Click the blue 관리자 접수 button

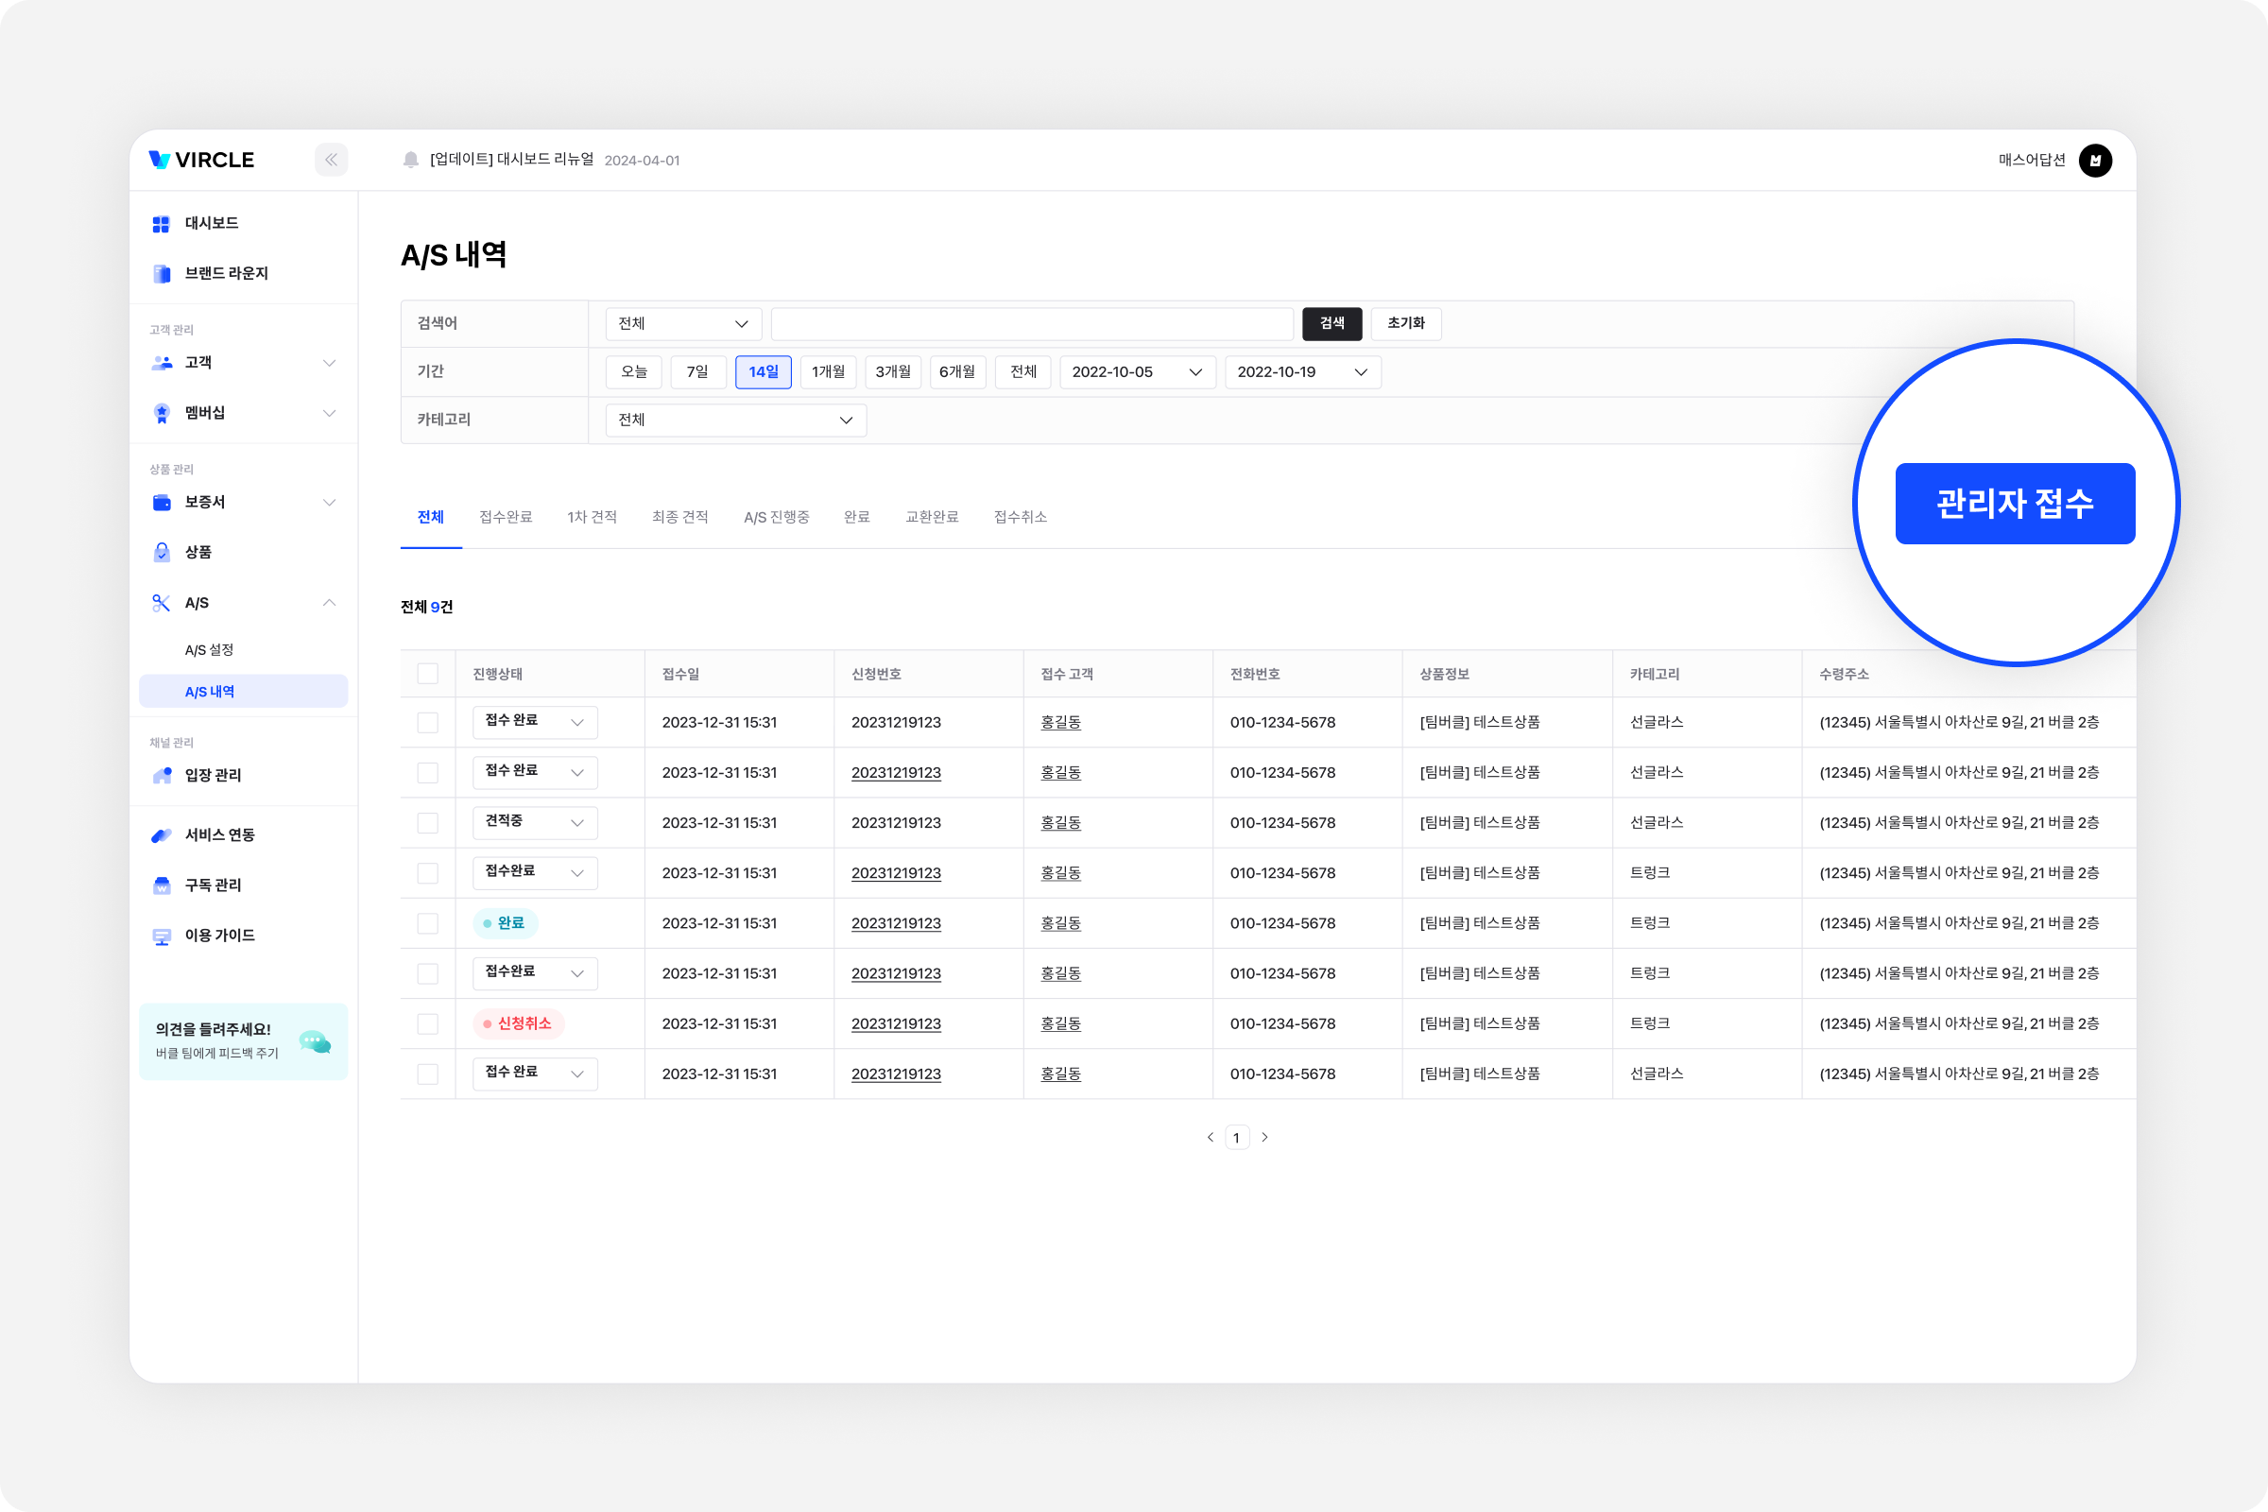tap(2014, 504)
